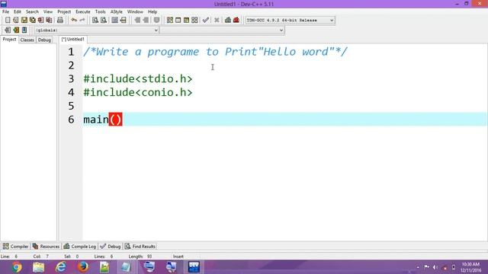Click the Redo arrow icon
Viewport: 488px width, 274px height.
pos(82,21)
